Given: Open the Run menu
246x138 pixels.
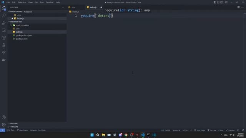Looking at the screenshot, I should (x=42, y=2).
